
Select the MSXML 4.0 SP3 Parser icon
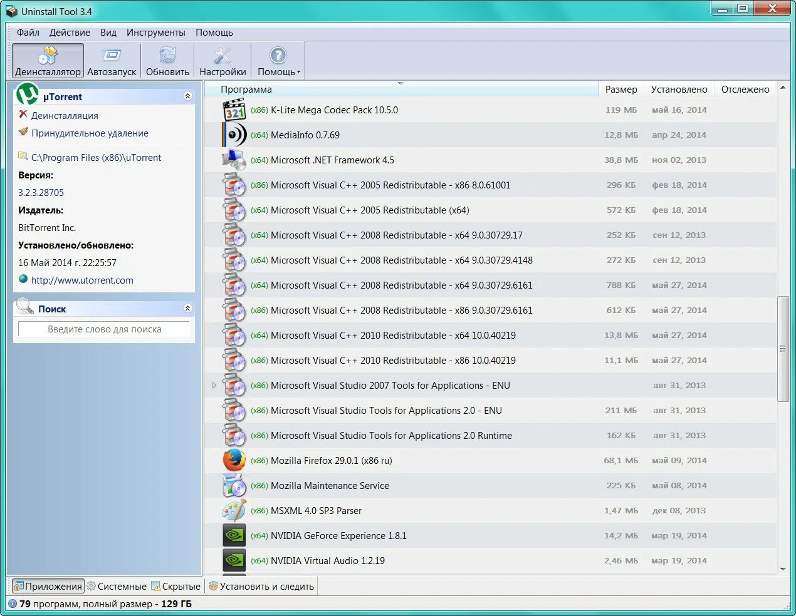pyautogui.click(x=234, y=511)
